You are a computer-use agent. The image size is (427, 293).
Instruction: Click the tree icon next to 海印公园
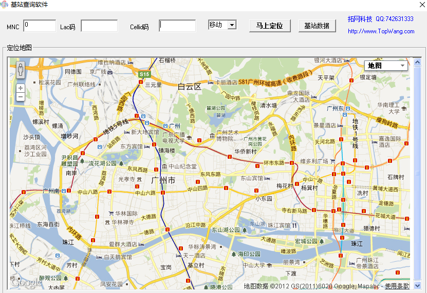point(233,254)
